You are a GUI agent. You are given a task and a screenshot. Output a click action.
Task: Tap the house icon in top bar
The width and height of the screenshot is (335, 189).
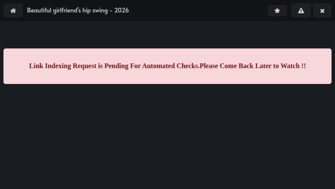tap(13, 11)
